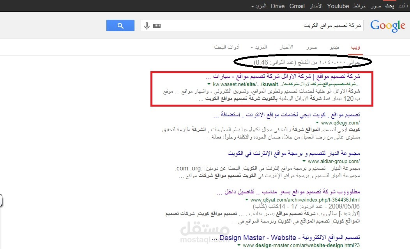Click بحث in the top black bar
410x249 pixels.
click(x=390, y=6)
